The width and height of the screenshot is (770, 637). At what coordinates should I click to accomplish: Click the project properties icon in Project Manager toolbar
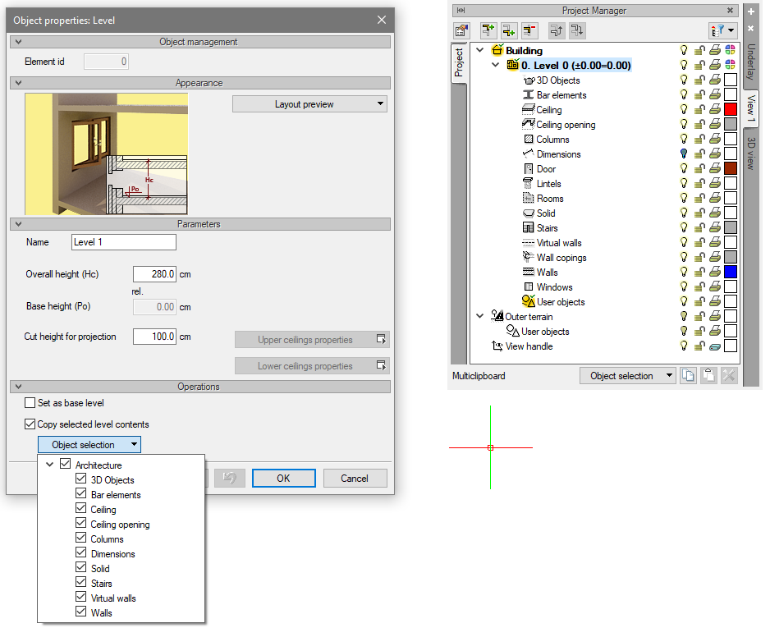[x=461, y=30]
